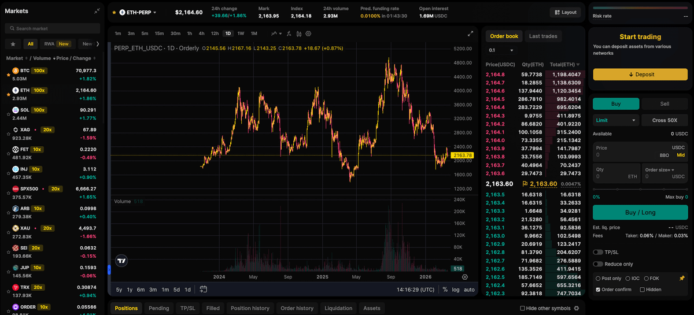Check the Hidden order checkbox
The image size is (694, 315).
click(x=643, y=290)
